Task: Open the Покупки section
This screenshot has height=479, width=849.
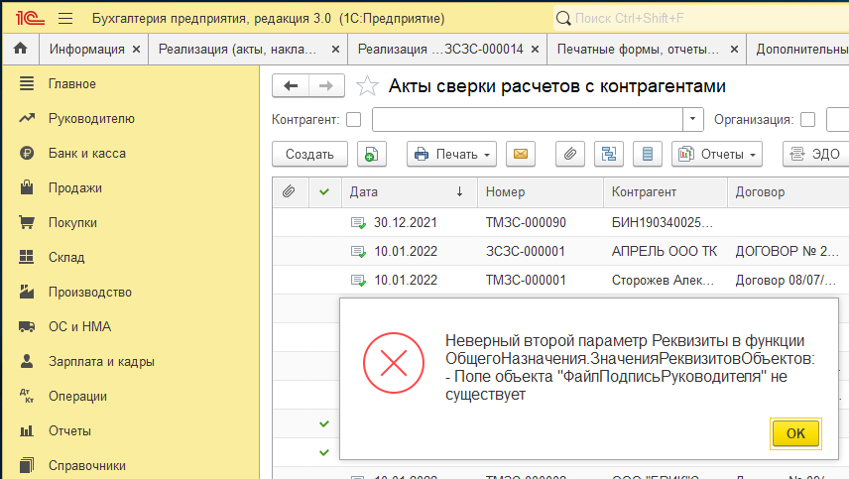Action: click(x=72, y=222)
